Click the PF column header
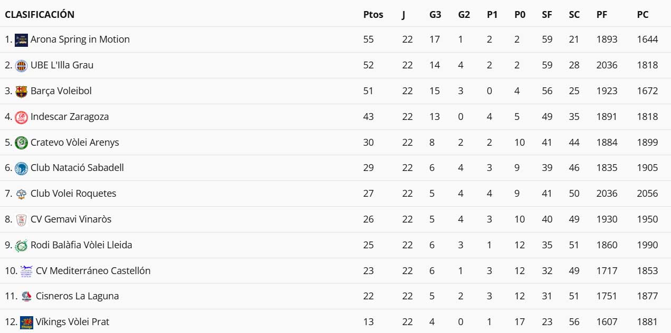 click(x=601, y=15)
